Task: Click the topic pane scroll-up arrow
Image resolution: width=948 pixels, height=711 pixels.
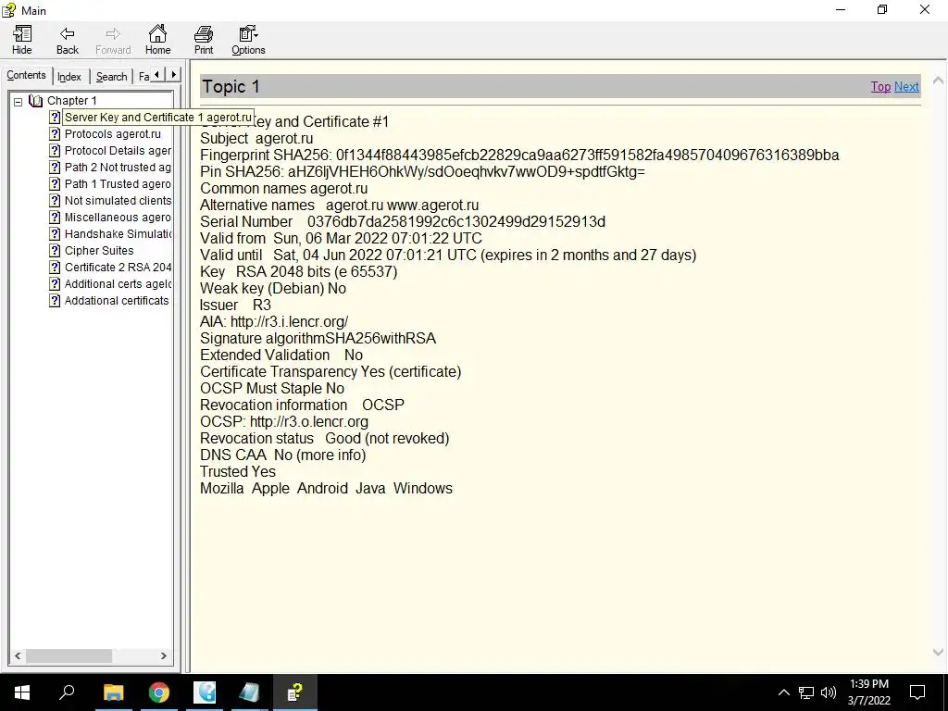Action: 939,80
